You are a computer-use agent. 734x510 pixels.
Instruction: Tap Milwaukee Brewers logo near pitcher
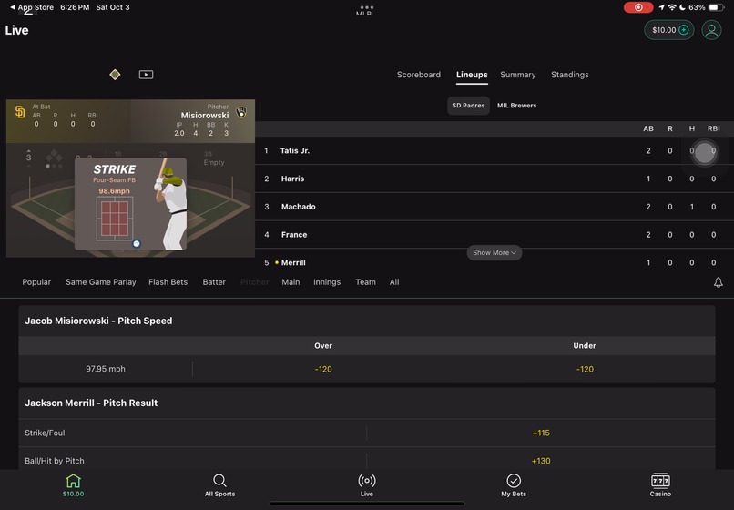pos(241,112)
